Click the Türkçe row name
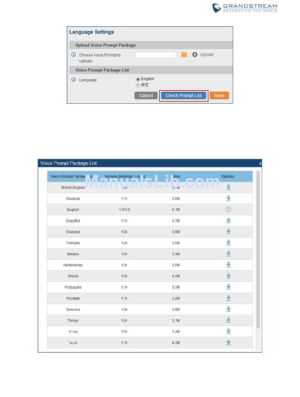300x397 pixels. 73,320
